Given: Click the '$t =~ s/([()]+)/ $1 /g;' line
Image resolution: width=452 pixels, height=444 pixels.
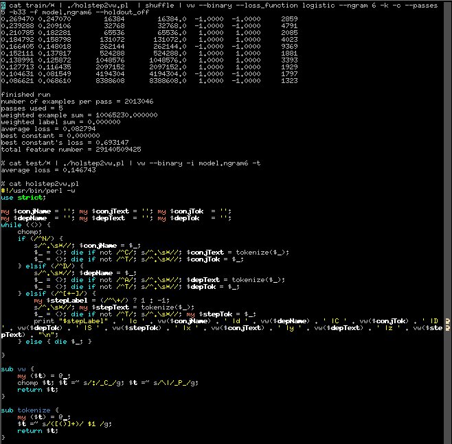Looking at the screenshot, I should click(x=65, y=424).
